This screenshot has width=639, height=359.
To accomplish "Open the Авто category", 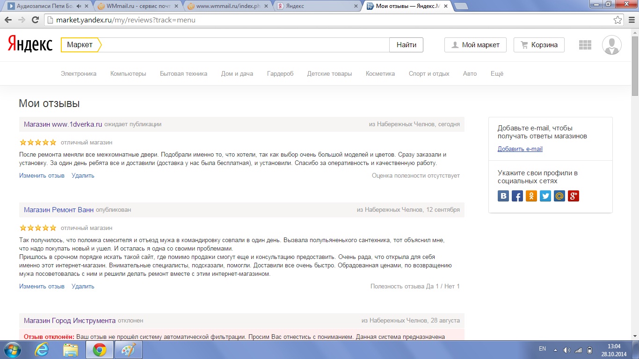I will 470,73.
